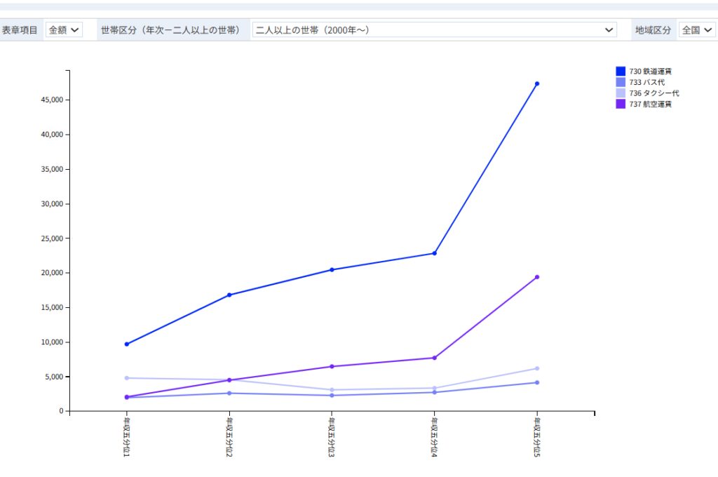Select the purple 航空運賃 point at 年収五分位5
This screenshot has height=477, width=718.
click(537, 277)
